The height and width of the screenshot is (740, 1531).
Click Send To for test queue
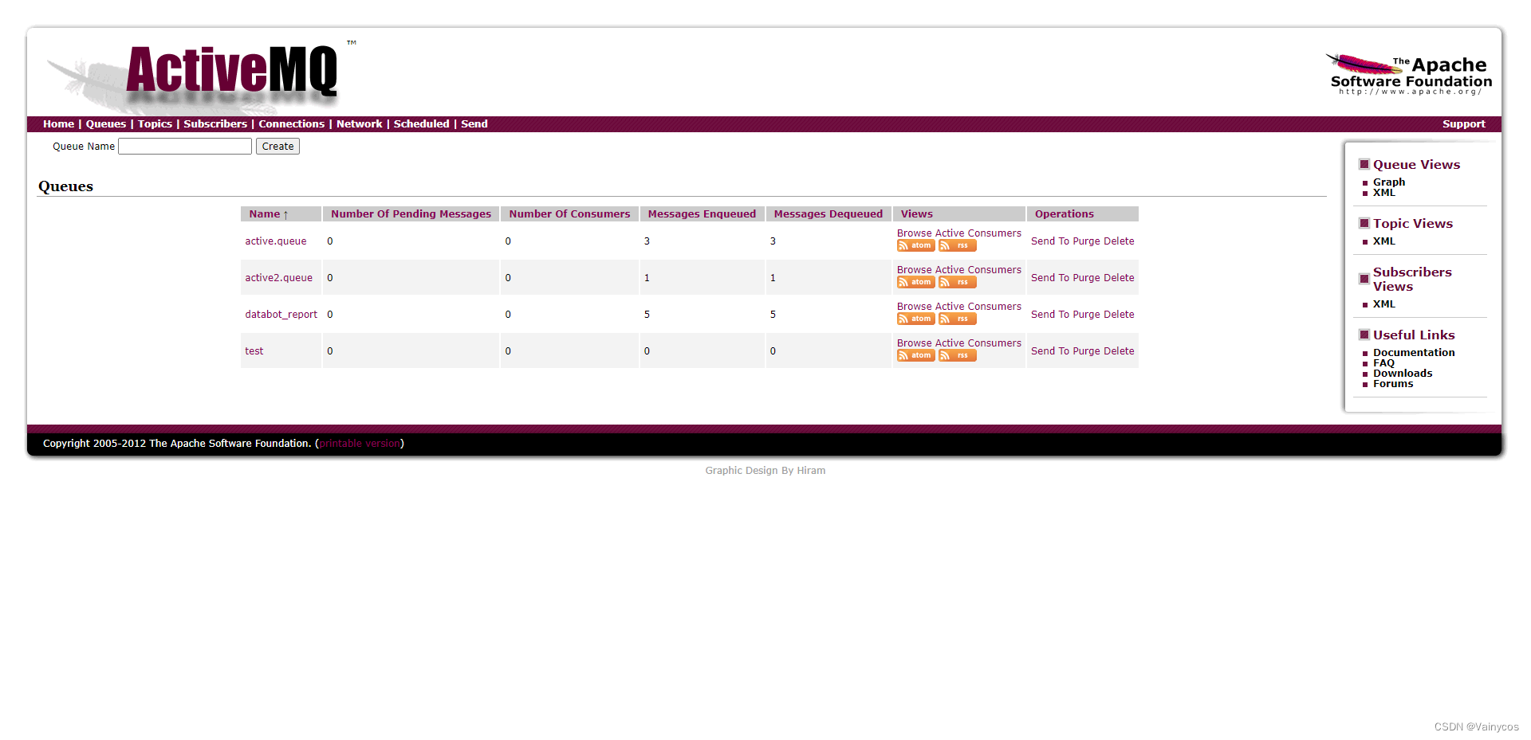pos(1050,351)
